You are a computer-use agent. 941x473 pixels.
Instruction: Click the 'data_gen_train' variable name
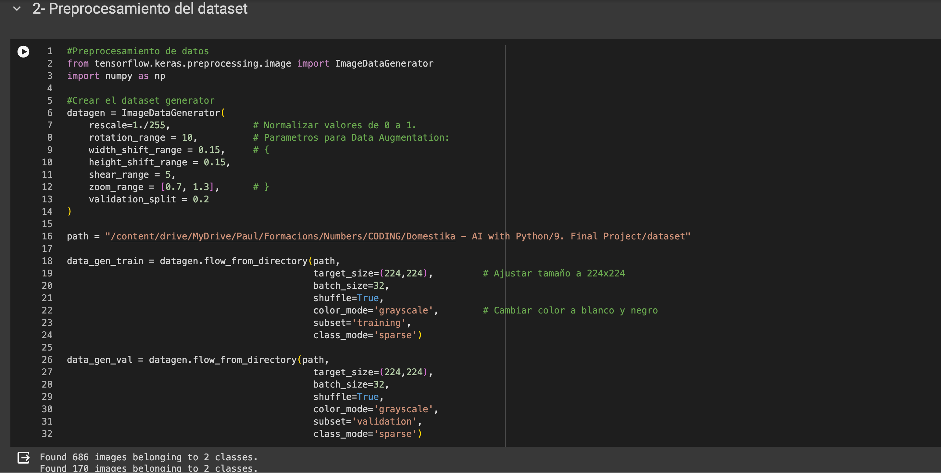coord(105,261)
